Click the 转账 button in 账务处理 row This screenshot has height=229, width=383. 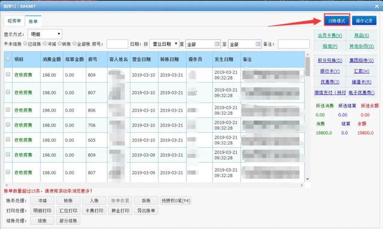(68, 201)
